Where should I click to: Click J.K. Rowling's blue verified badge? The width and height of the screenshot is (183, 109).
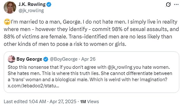coord(49,5)
